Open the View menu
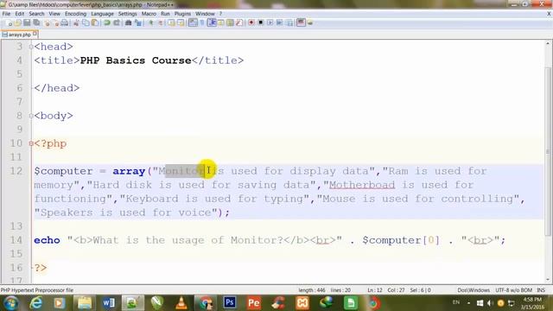The height and width of the screenshot is (311, 553). pyautogui.click(x=54, y=14)
